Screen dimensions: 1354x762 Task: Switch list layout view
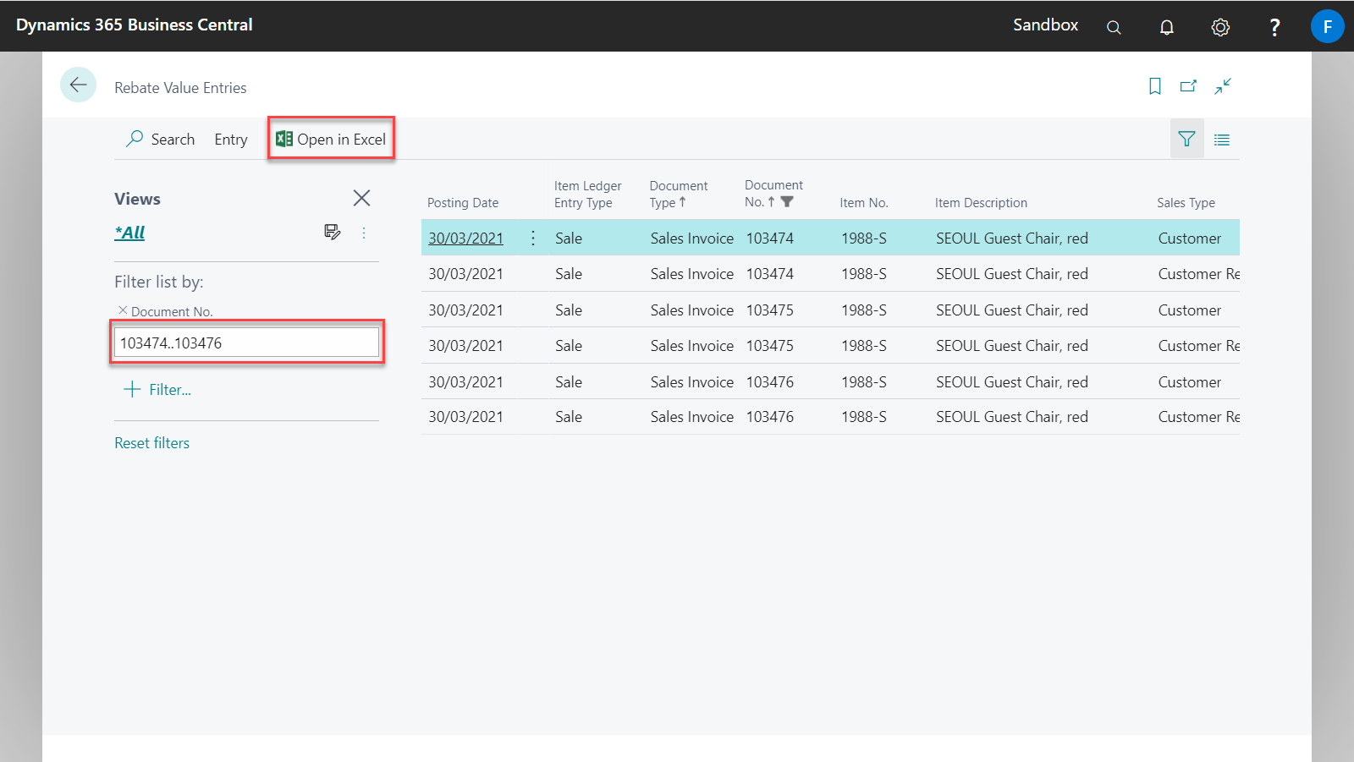1221,140
